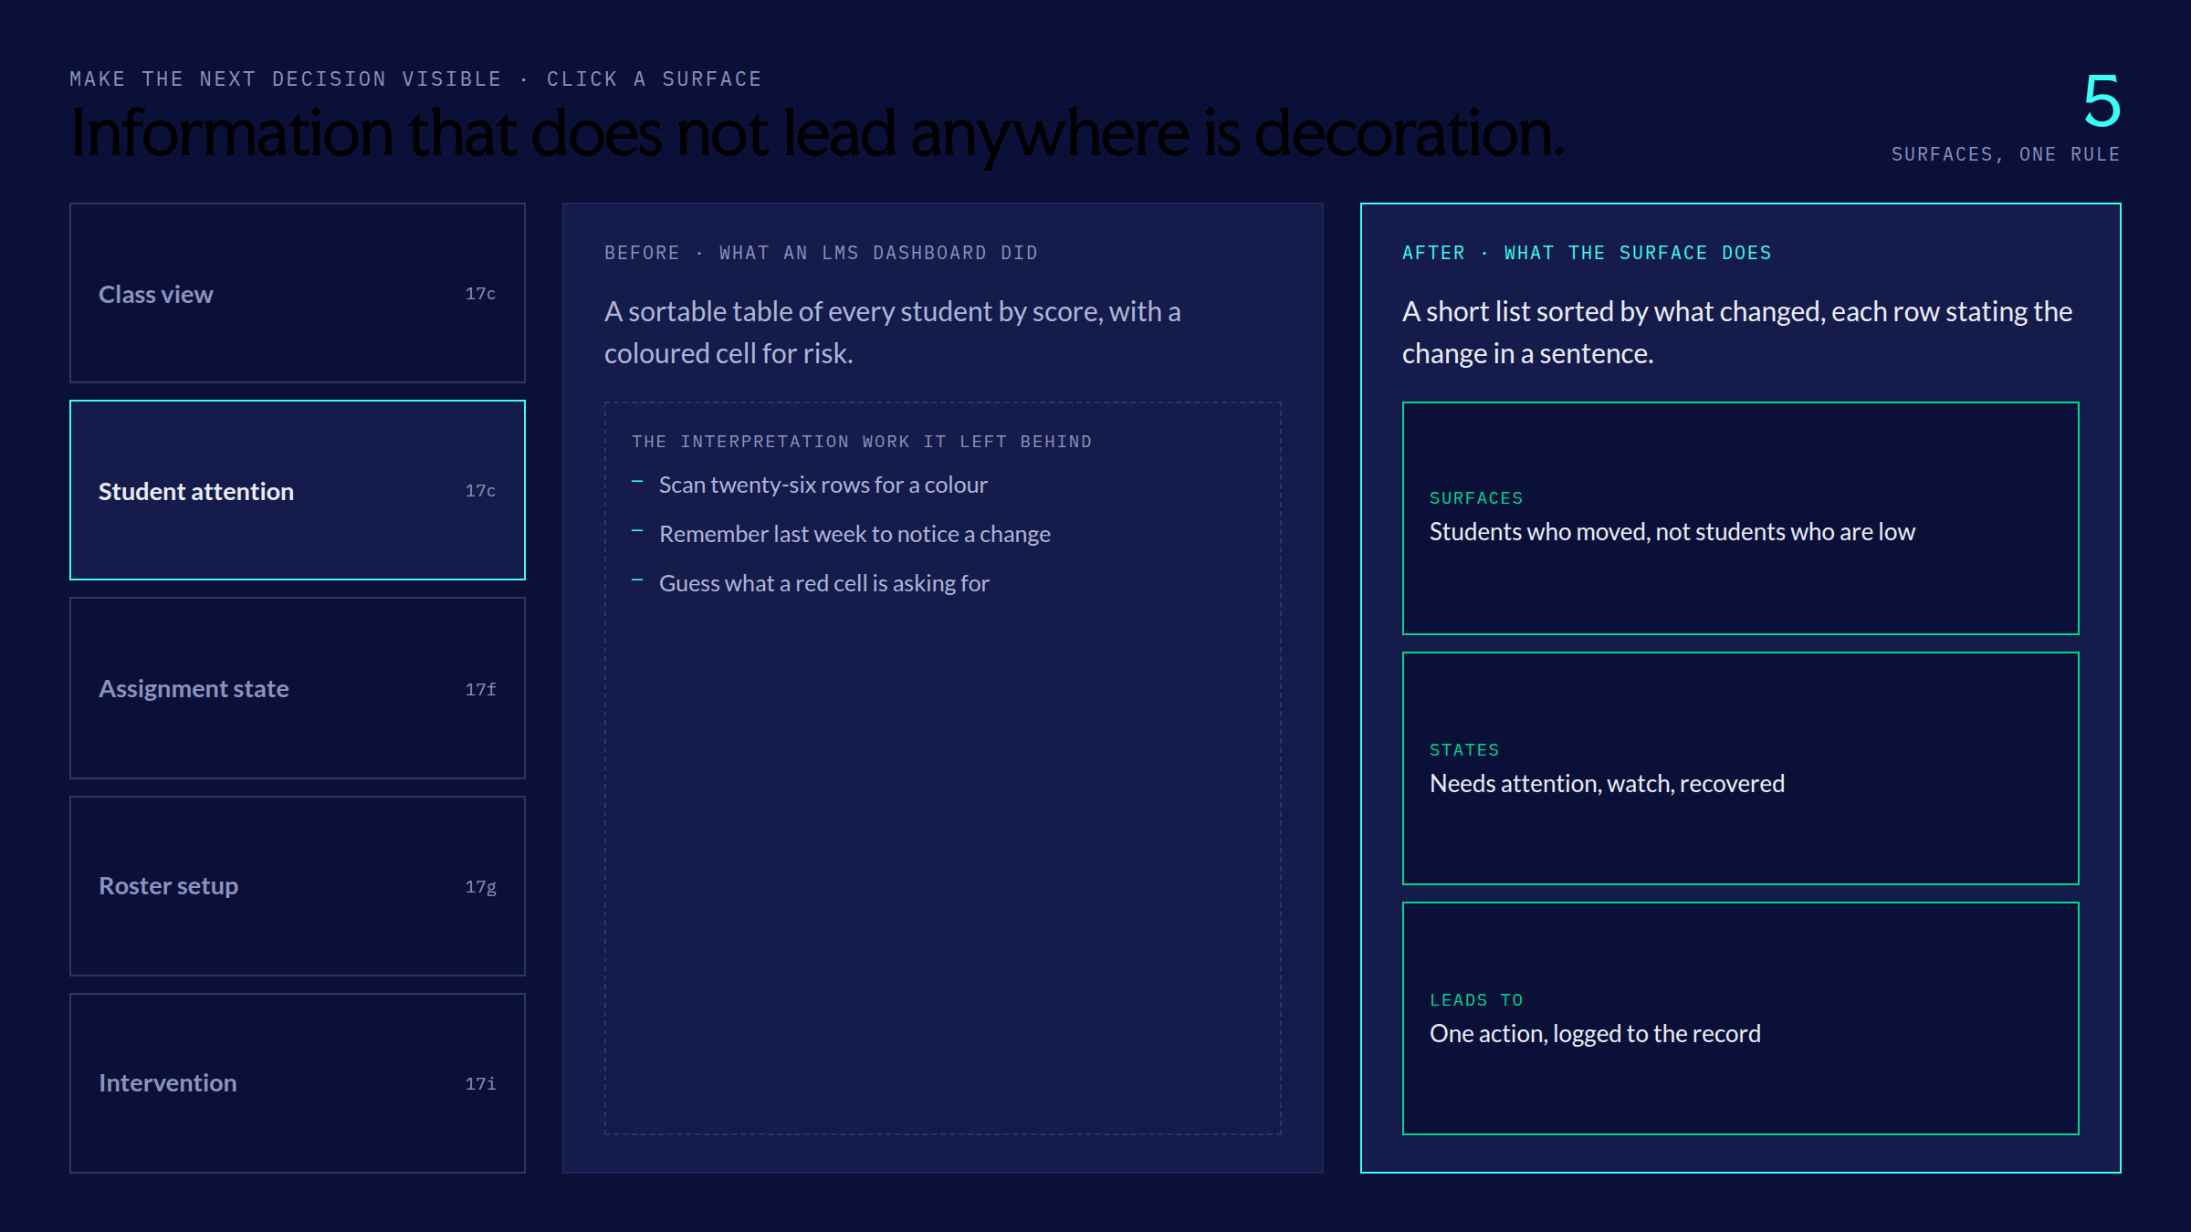Click the Before LMS dashboard panel header
The height and width of the screenshot is (1232, 2191).
pyautogui.click(x=821, y=253)
